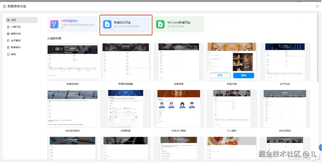Click 预览 on the 奶茶点餐 template

[220, 75]
